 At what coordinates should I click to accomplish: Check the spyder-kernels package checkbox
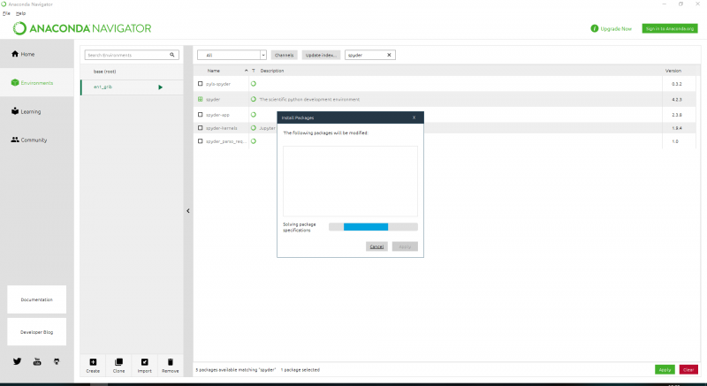201,127
